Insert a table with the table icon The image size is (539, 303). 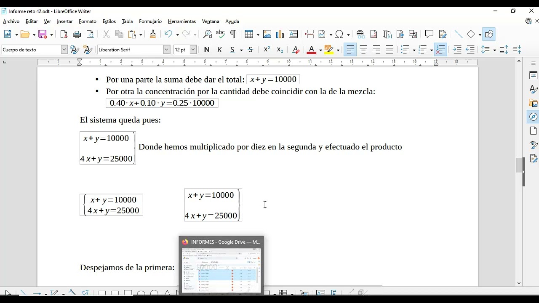(249, 35)
